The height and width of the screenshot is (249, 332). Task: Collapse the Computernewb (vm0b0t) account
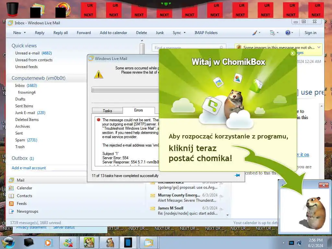click(39, 78)
